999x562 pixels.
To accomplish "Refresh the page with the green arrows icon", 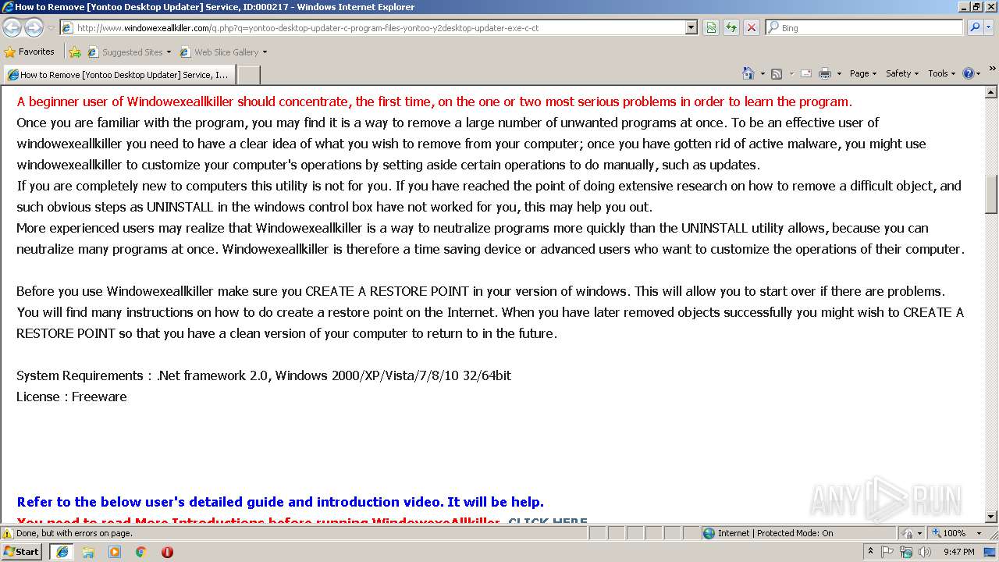I will pos(731,28).
